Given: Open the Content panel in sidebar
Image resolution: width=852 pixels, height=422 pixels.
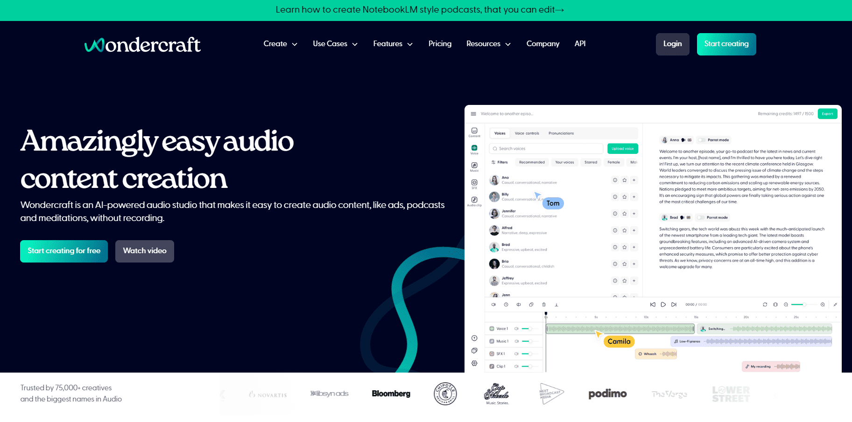Looking at the screenshot, I should pyautogui.click(x=474, y=132).
